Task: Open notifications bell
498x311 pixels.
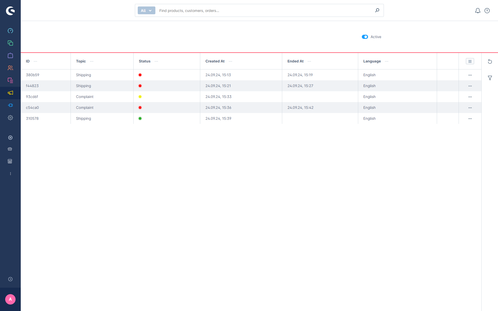Action: pyautogui.click(x=478, y=11)
